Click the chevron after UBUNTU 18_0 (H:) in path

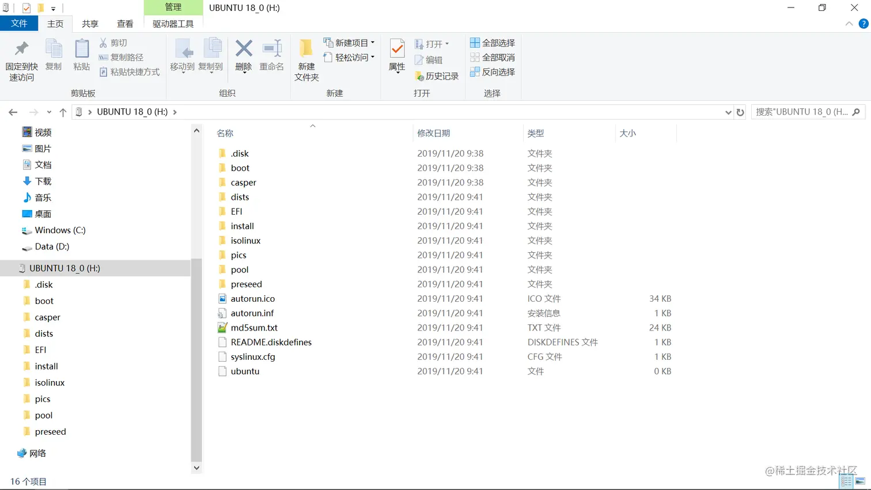pyautogui.click(x=175, y=112)
